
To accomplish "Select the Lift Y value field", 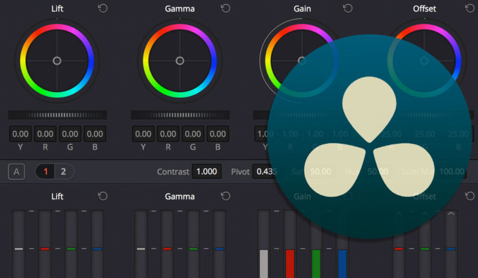I will 21,134.
